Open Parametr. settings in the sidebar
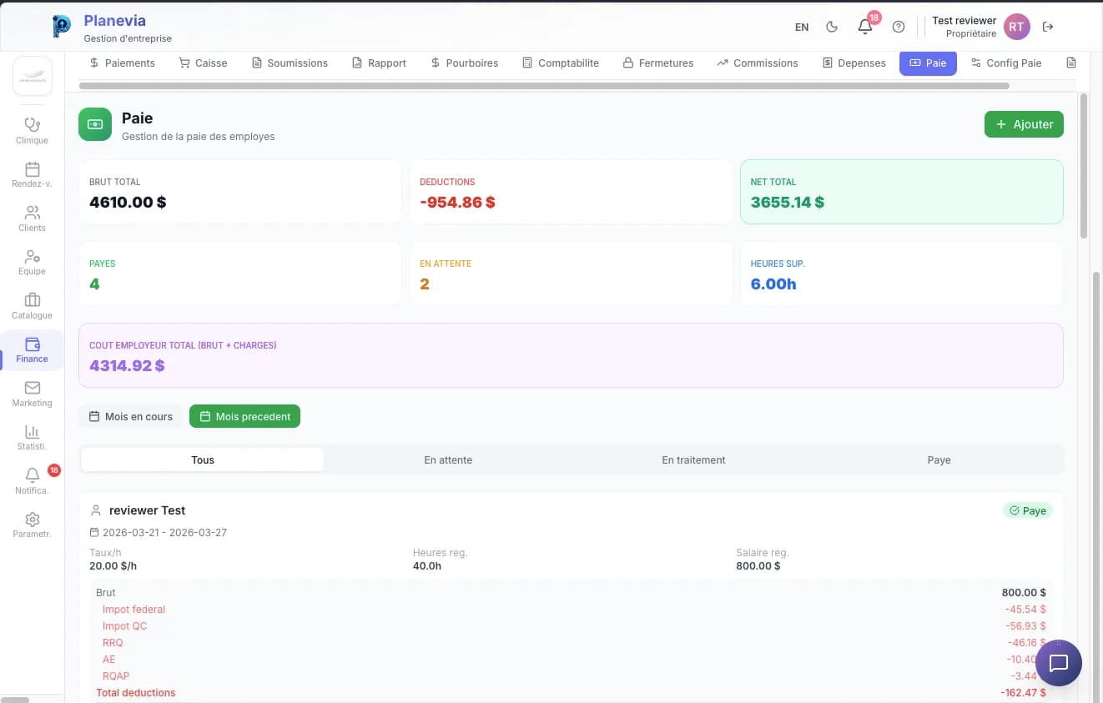The height and width of the screenshot is (703, 1103). click(x=32, y=525)
